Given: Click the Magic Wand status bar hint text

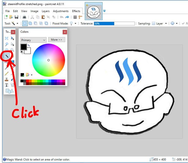Looking at the screenshot, I should point(38,159).
